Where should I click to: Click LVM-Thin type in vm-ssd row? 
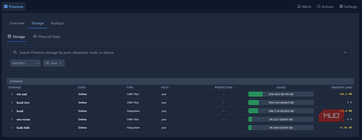(133, 94)
